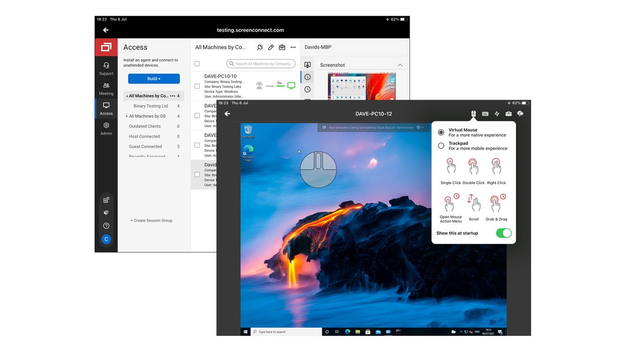
Task: Open the chat messages icon
Action: point(520,113)
